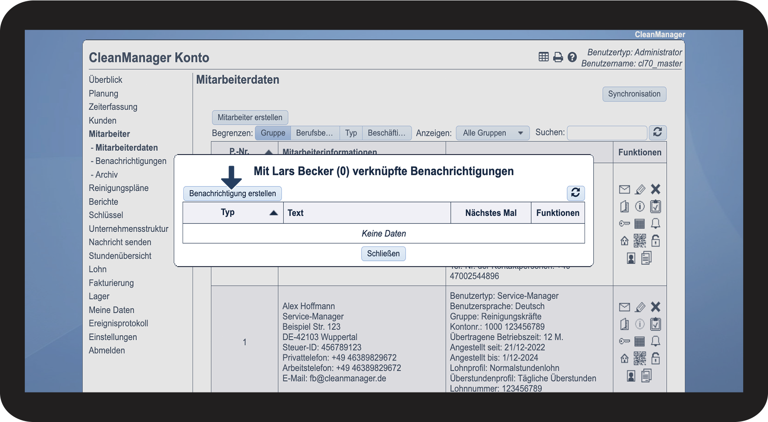Click into the Suchen search field
The image size is (768, 422).
click(607, 133)
